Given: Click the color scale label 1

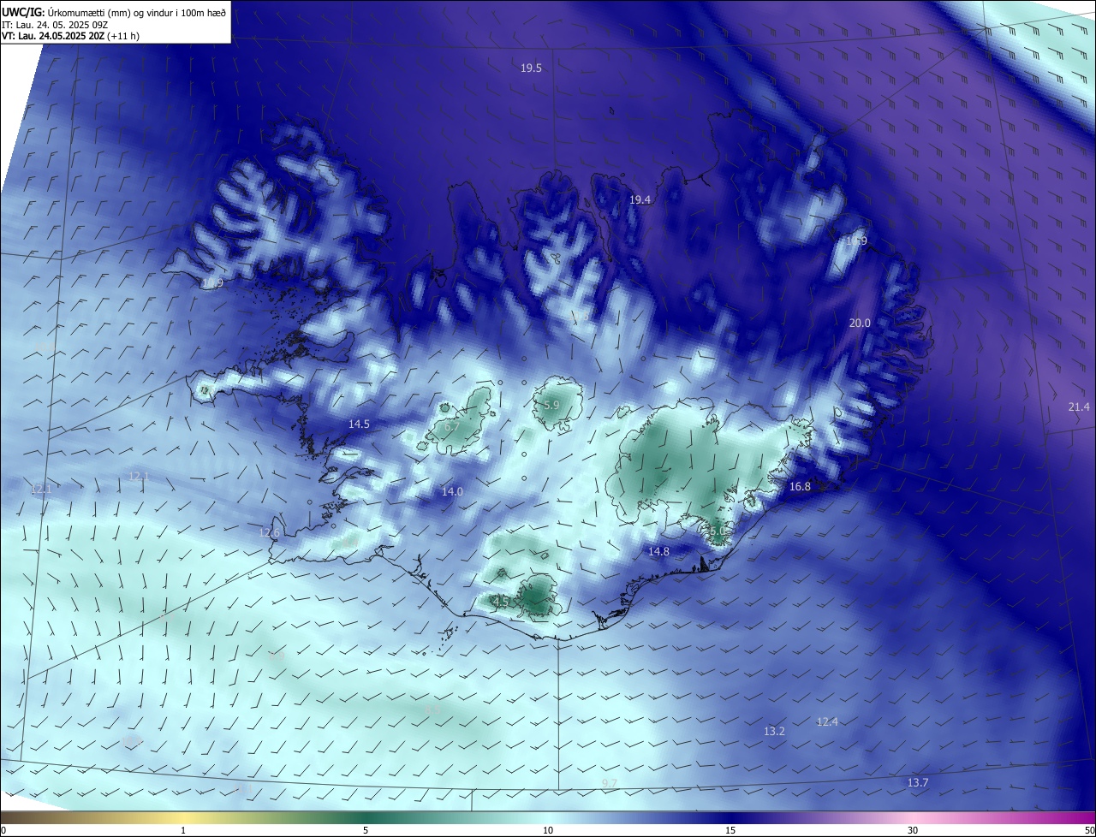Looking at the screenshot, I should pos(183,830).
